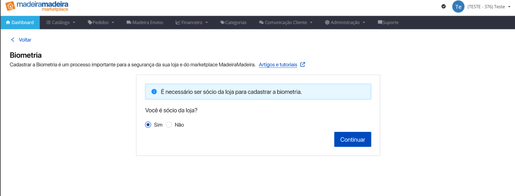Click the MadeiraMadeira marketplace logo
515x196 pixels.
click(37, 6)
